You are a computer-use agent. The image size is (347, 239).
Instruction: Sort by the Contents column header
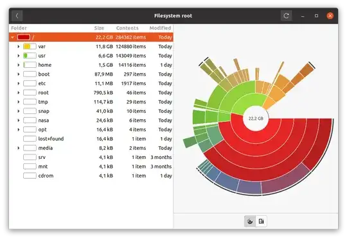pyautogui.click(x=127, y=28)
